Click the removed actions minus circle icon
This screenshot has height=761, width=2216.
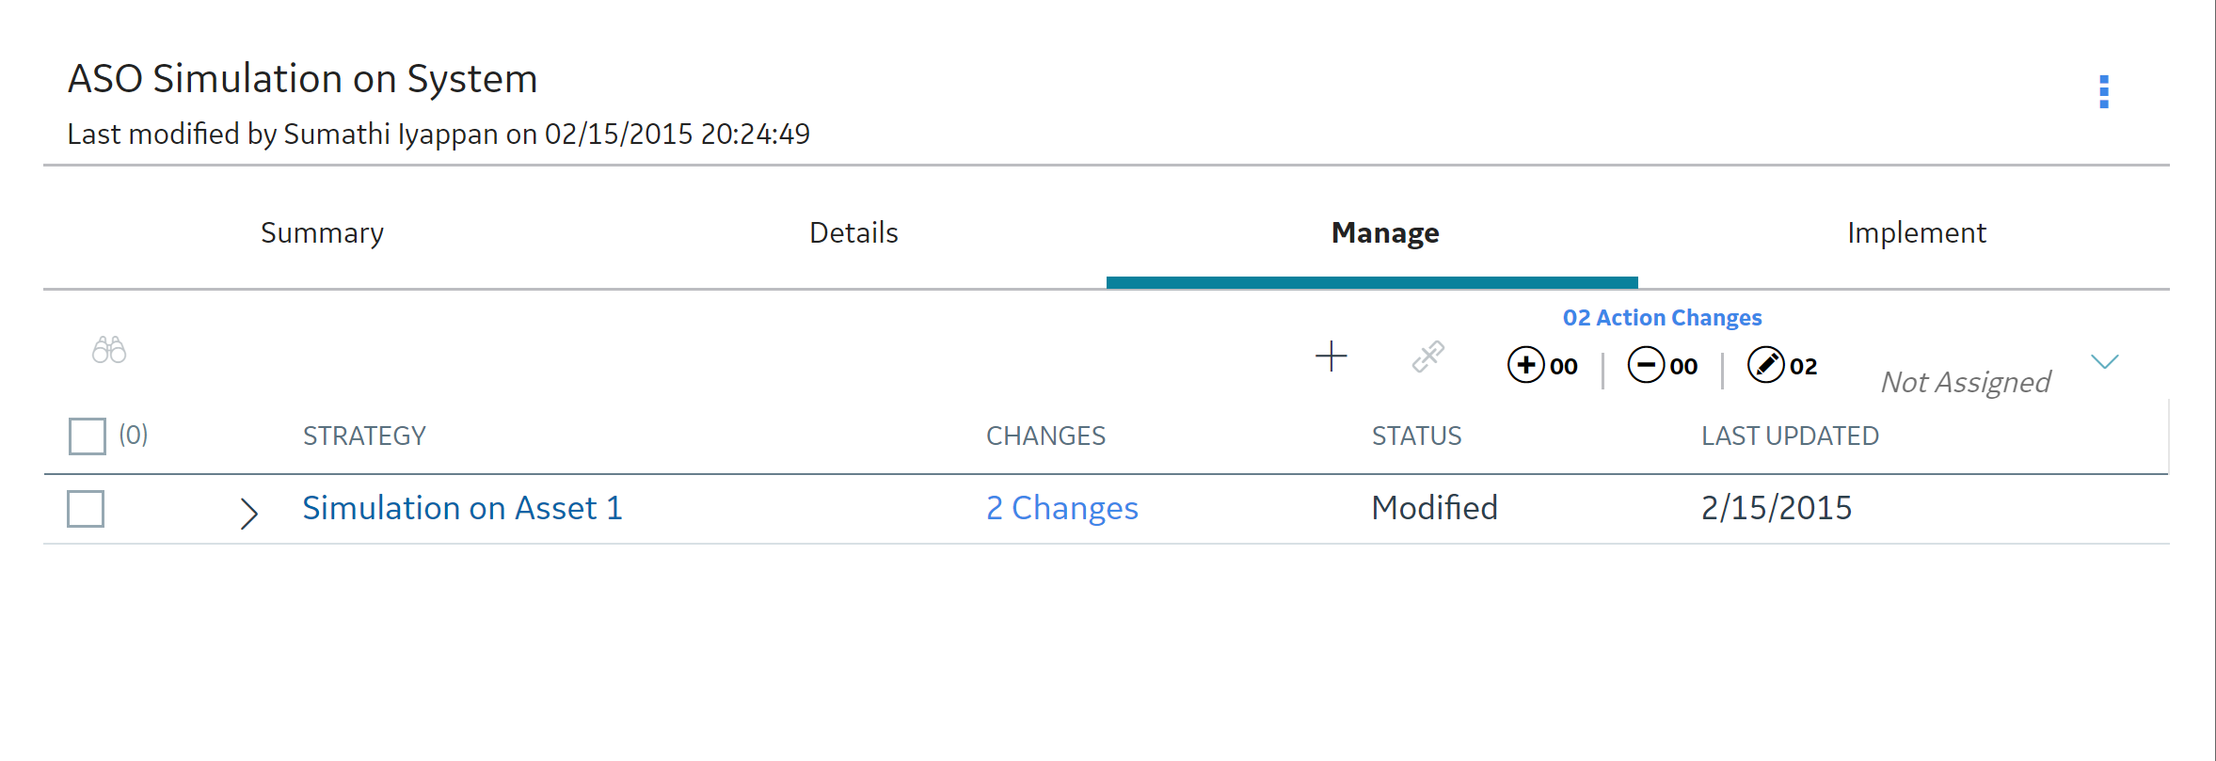pos(1646,365)
